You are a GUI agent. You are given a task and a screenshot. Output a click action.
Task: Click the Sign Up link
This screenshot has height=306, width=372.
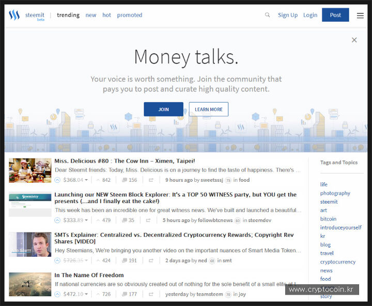tap(288, 15)
